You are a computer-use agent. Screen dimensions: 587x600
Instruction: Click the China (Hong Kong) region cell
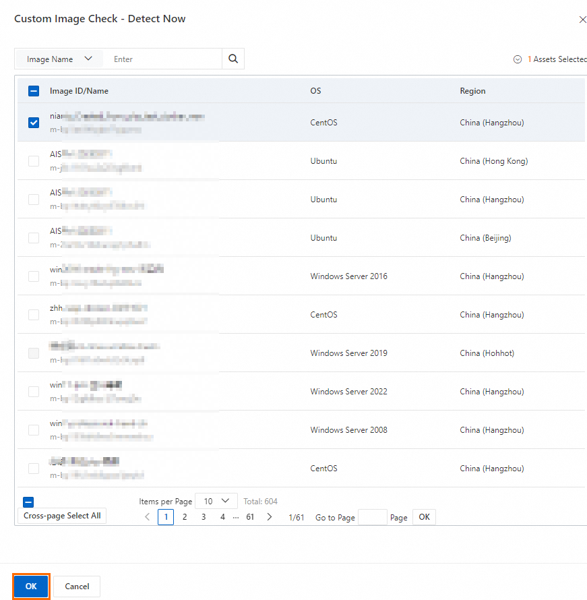[x=494, y=161]
